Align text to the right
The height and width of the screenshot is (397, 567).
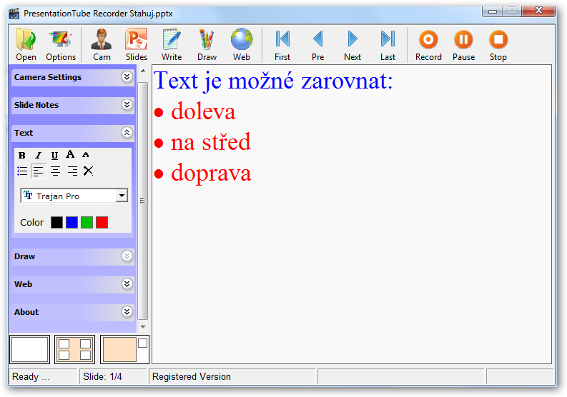72,171
